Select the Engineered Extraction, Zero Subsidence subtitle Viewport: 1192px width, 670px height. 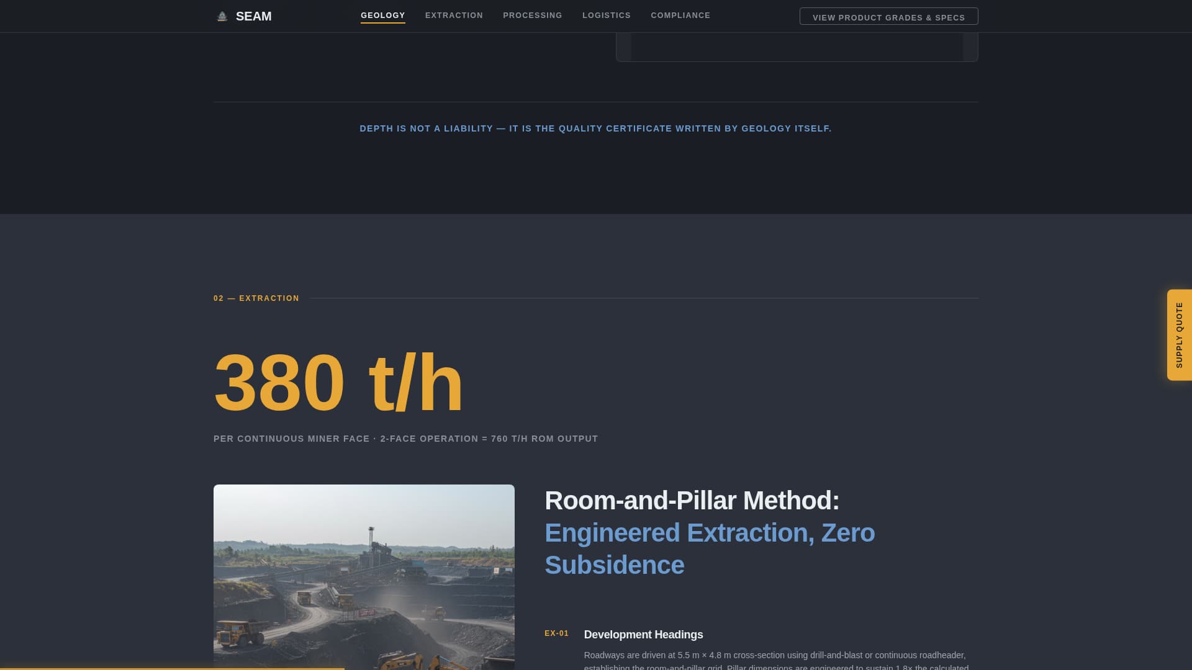(709, 548)
